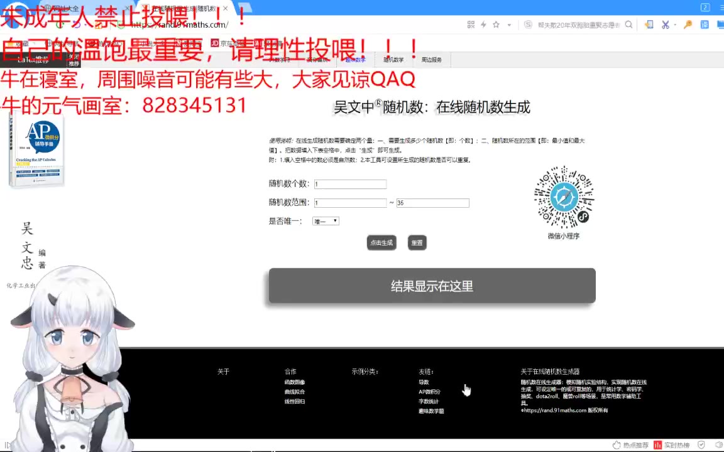Open the 线性回归 footer link
Screen dimensions: 724x452
pyautogui.click(x=295, y=402)
